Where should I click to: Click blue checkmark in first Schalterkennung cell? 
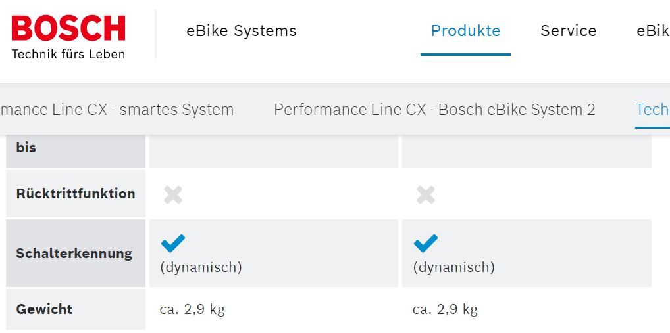(x=173, y=244)
